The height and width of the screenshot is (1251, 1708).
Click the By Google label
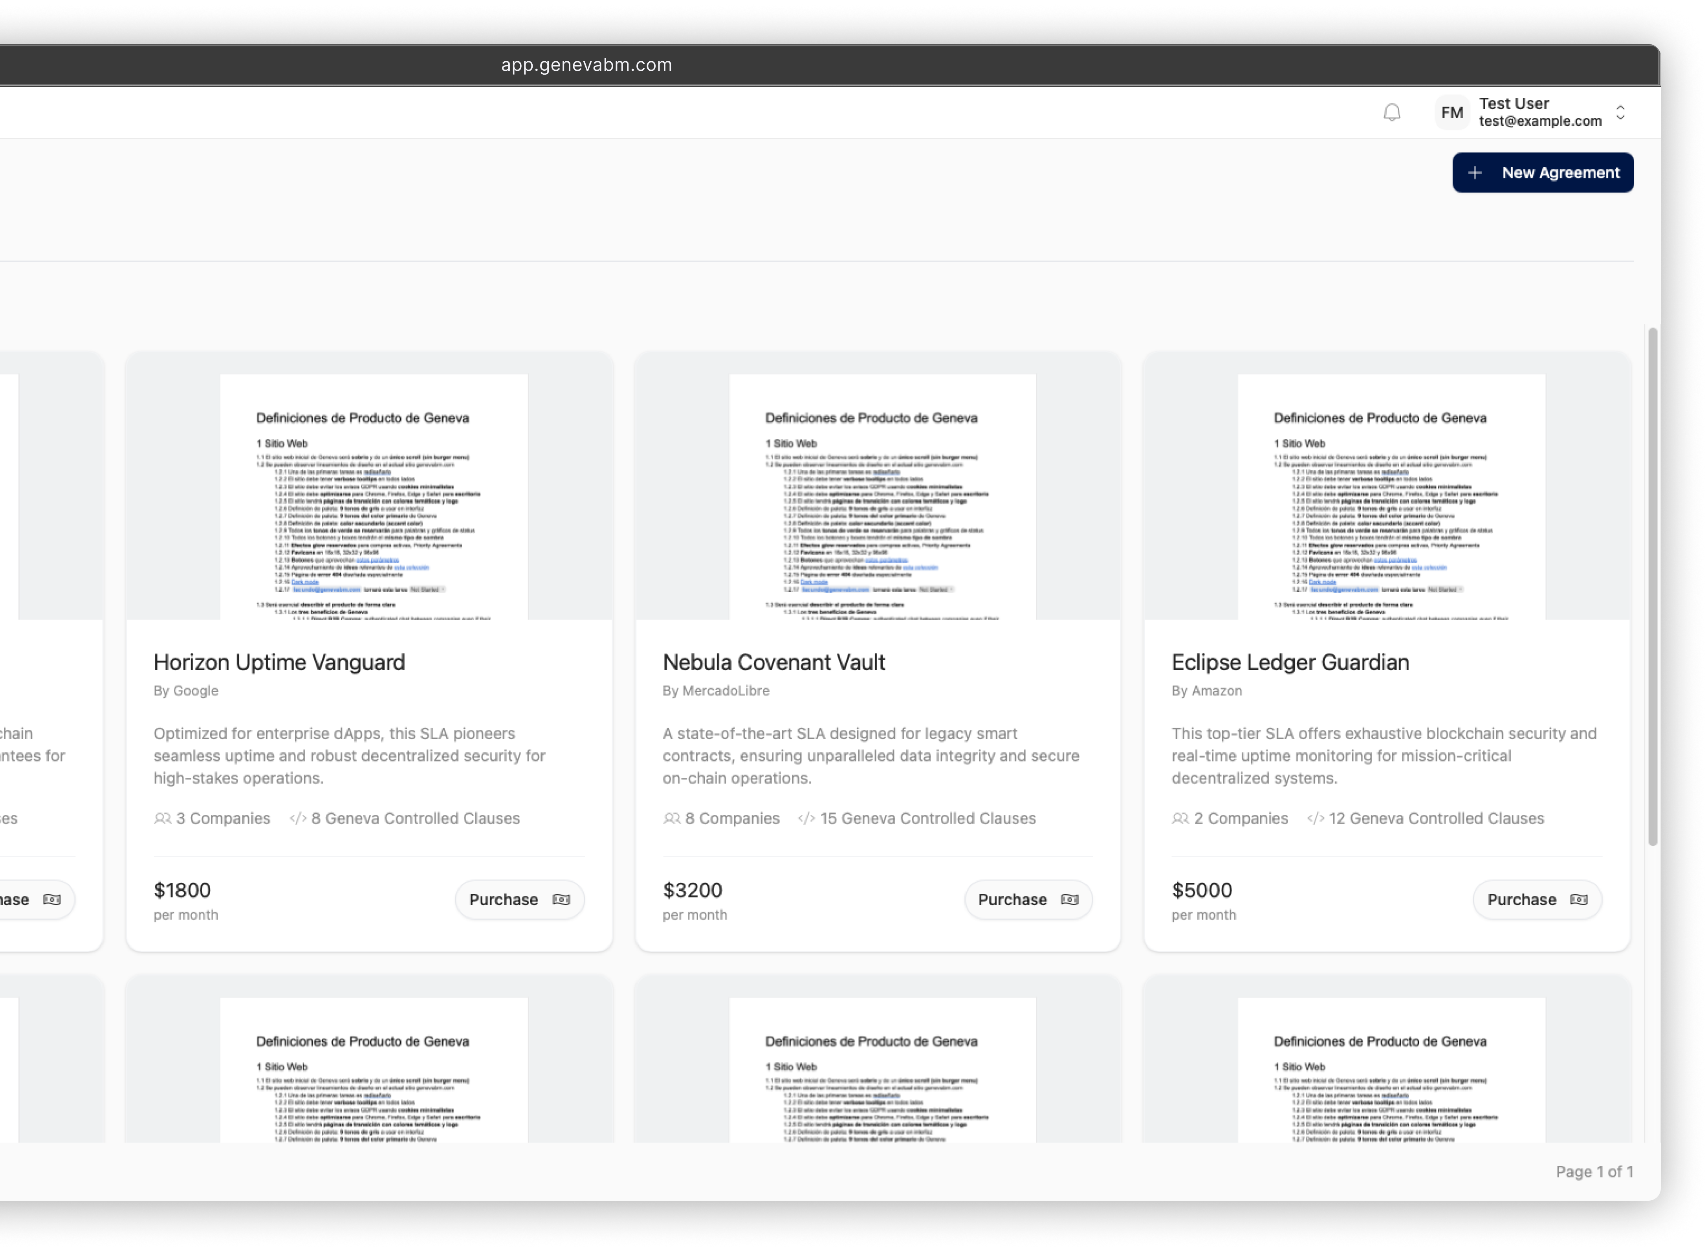pos(185,691)
